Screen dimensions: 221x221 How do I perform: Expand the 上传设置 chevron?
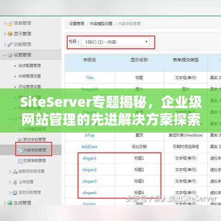(x=10, y=182)
